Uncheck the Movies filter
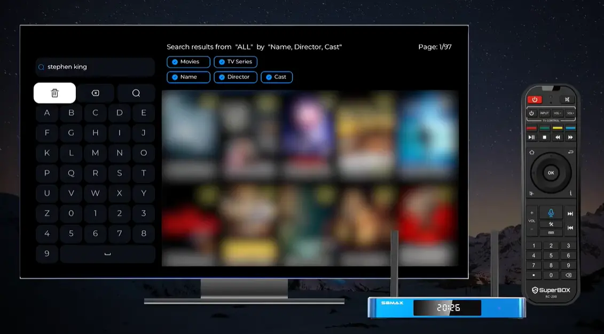The image size is (604, 334). pyautogui.click(x=189, y=62)
